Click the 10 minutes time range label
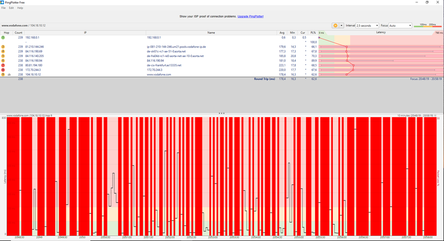Screen dimensions: 444x241 (416, 116)
